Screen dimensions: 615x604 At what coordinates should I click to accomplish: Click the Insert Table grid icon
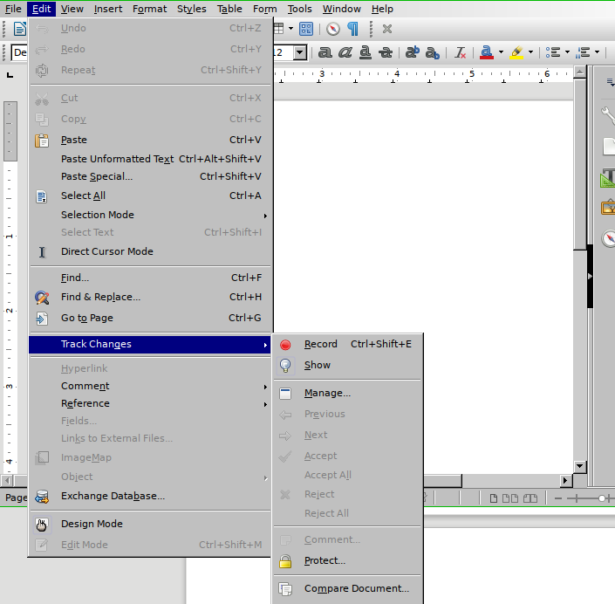click(x=278, y=29)
